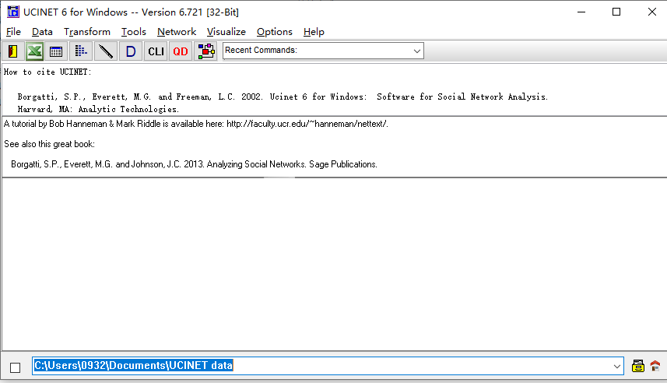Open the Network menu
Image resolution: width=667 pixels, height=383 pixels.
pos(177,32)
